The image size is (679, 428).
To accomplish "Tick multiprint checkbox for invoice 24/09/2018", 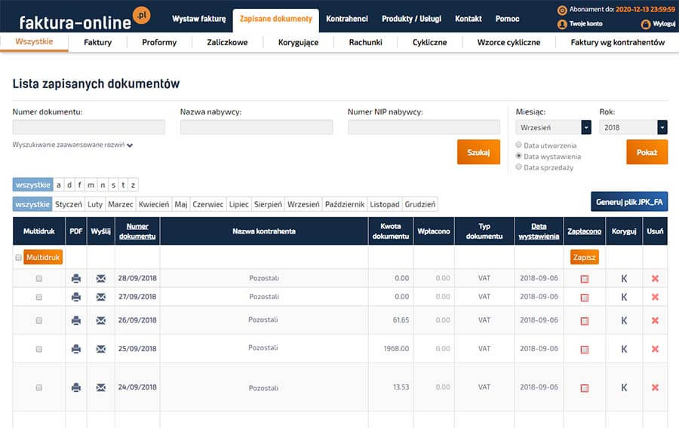I will click(x=39, y=387).
